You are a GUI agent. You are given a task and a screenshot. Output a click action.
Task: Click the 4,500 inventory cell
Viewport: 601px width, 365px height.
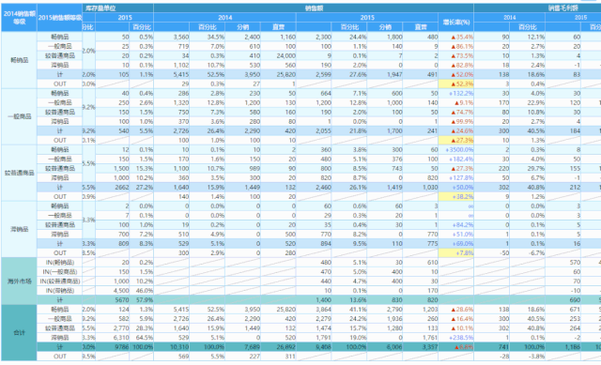pyautogui.click(x=113, y=291)
